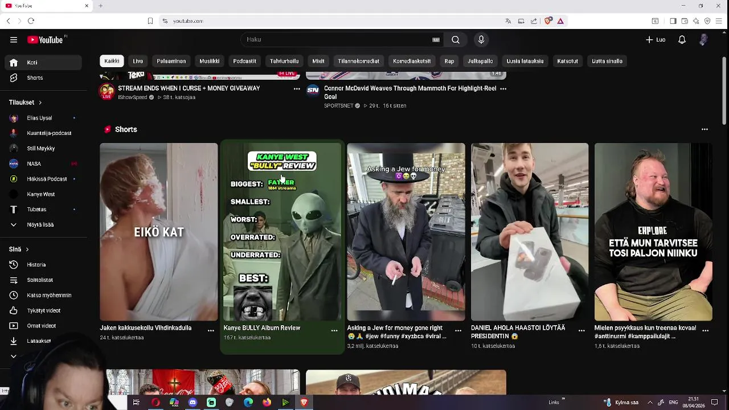This screenshot has height=410, width=729.
Task: Open options for the Connor McDavid video
Action: [503, 89]
